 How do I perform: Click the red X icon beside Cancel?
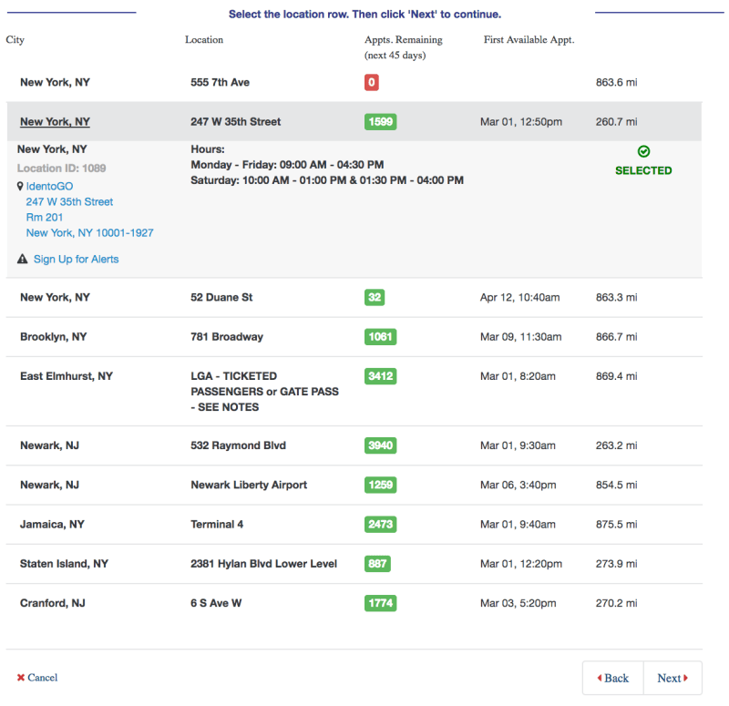(20, 678)
